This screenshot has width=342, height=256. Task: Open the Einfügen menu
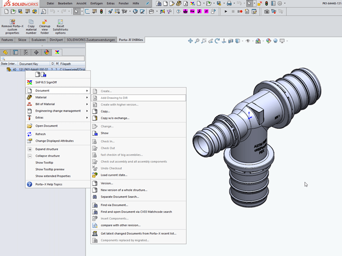point(95,3)
